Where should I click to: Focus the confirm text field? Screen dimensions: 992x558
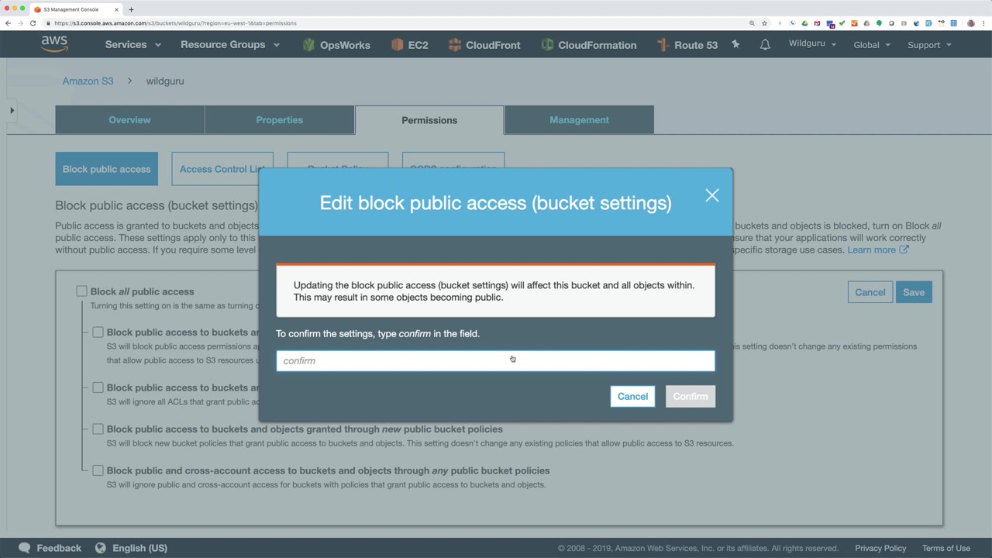(495, 360)
